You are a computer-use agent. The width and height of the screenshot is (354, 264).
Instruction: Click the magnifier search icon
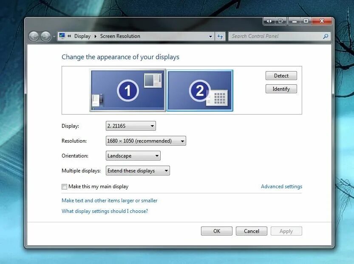[x=326, y=36]
